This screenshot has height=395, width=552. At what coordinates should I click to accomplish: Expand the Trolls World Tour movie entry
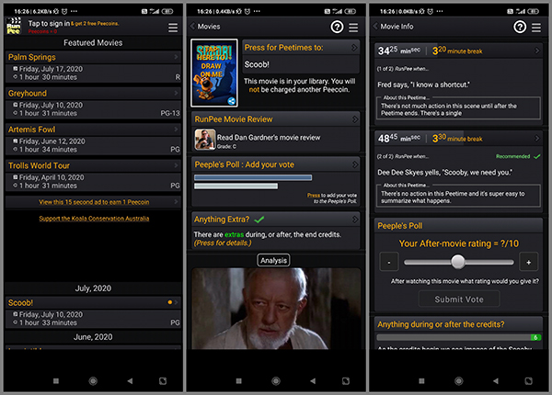(176, 165)
